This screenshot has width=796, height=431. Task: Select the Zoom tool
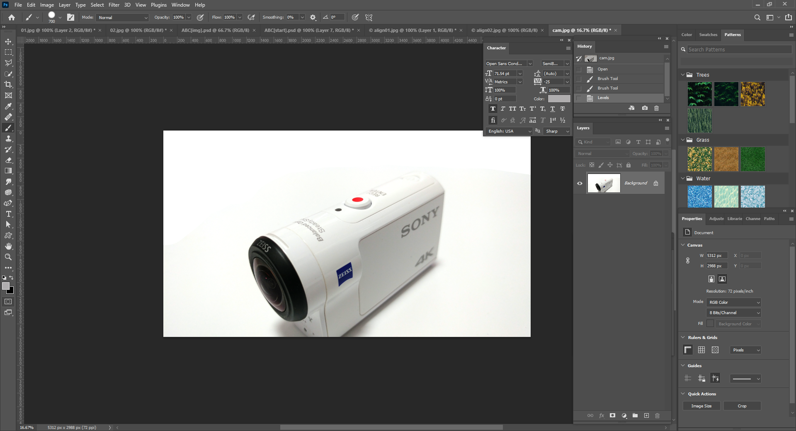click(8, 257)
